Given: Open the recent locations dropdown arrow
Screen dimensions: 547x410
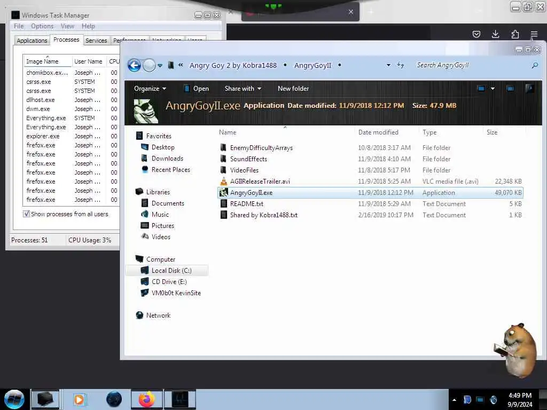Looking at the screenshot, I should [x=160, y=66].
